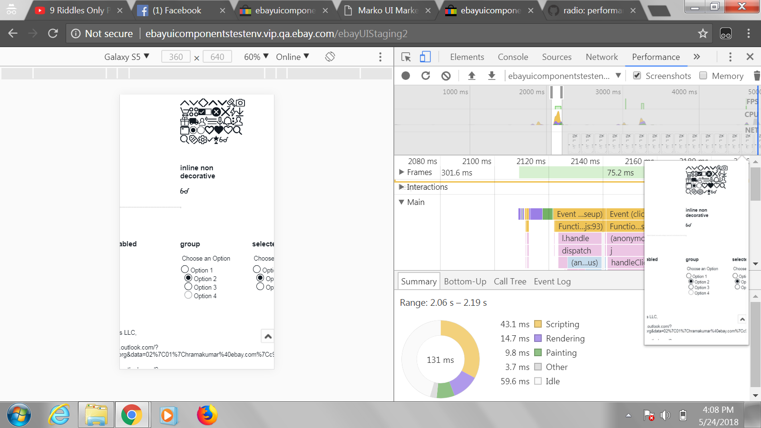Open the Call Tree tab
The height and width of the screenshot is (428, 761).
point(510,282)
